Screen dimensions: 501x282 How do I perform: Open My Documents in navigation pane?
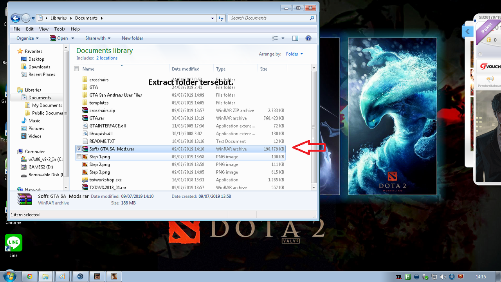(x=47, y=105)
